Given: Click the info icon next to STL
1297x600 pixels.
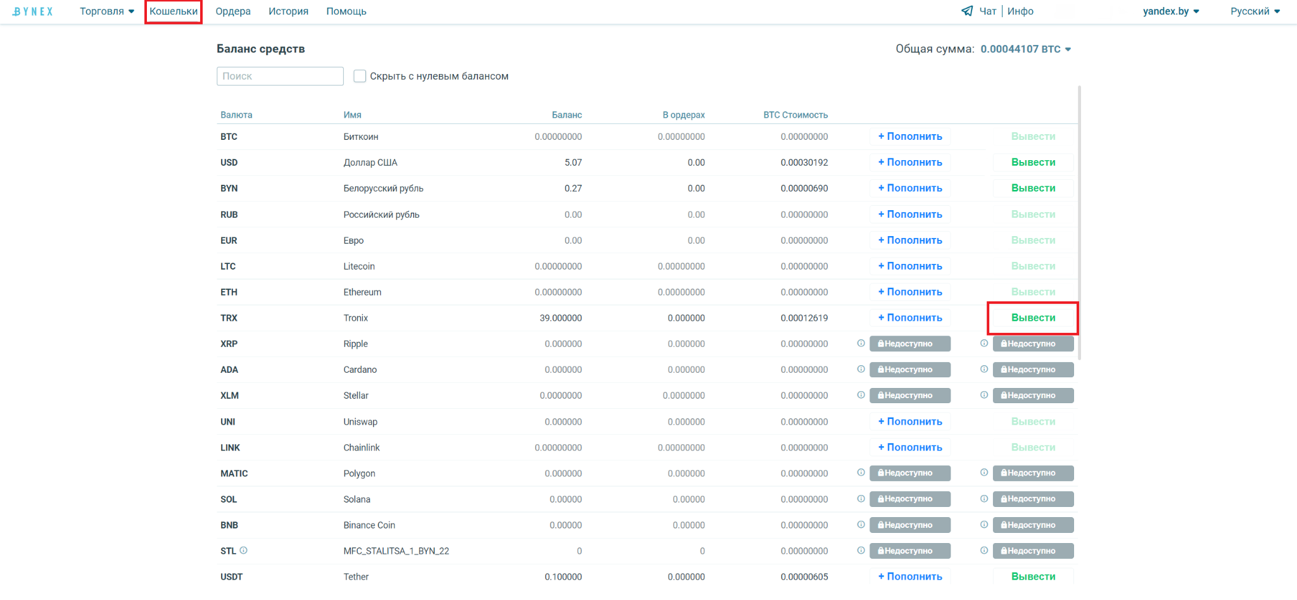Looking at the screenshot, I should coord(244,551).
